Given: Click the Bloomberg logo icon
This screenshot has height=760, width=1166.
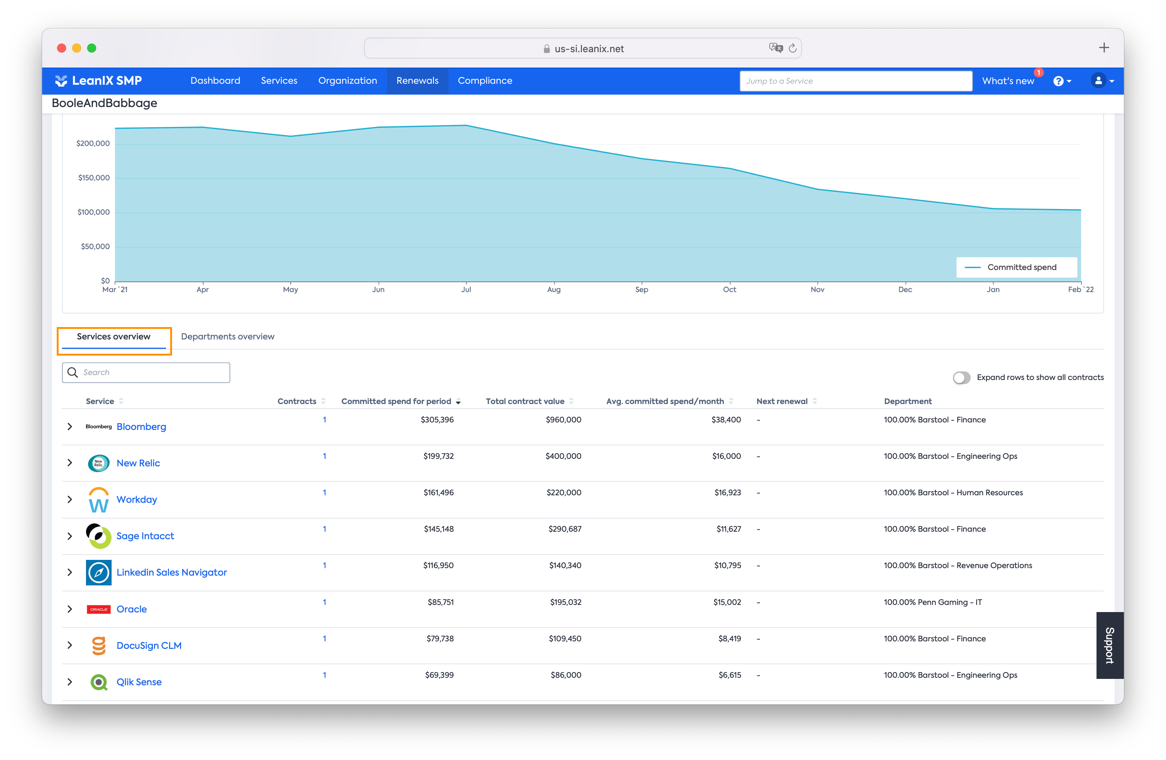Looking at the screenshot, I should click(98, 427).
